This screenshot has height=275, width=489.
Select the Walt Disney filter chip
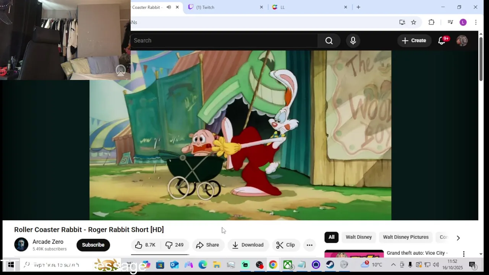359,237
